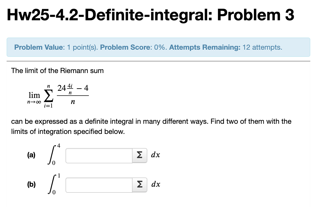The height and width of the screenshot is (211, 324).
Task: Select the (a) part label
Action: [x=31, y=155]
